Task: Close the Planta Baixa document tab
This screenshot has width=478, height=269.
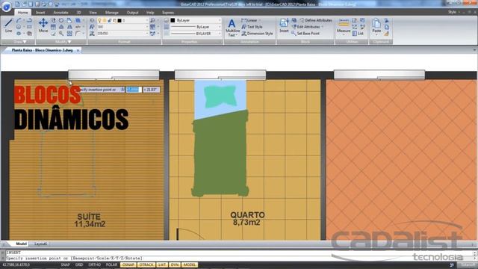Action: pos(78,50)
